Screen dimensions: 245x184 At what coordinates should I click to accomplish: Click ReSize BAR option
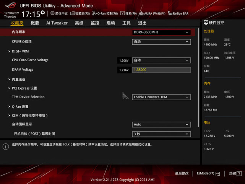coord(178,14)
